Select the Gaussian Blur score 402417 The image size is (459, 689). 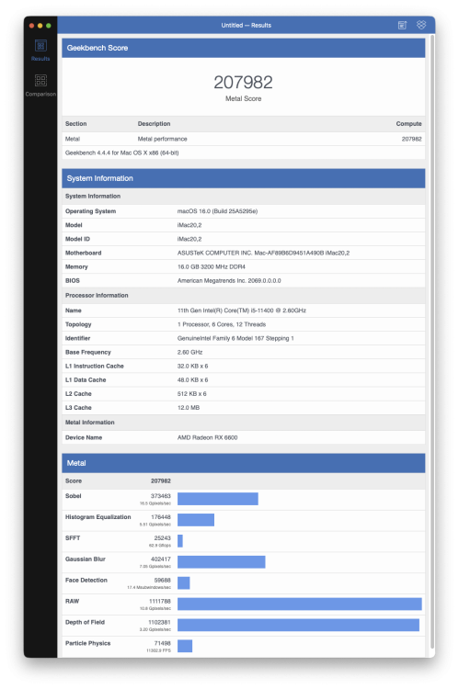coord(161,559)
